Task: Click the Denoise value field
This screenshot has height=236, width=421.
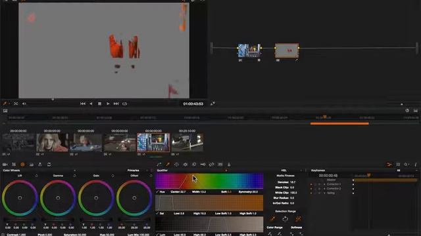Action: [292, 182]
